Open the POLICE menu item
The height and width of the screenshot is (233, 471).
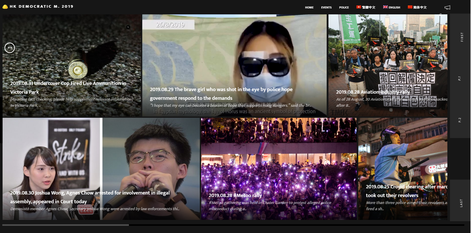(x=344, y=7)
